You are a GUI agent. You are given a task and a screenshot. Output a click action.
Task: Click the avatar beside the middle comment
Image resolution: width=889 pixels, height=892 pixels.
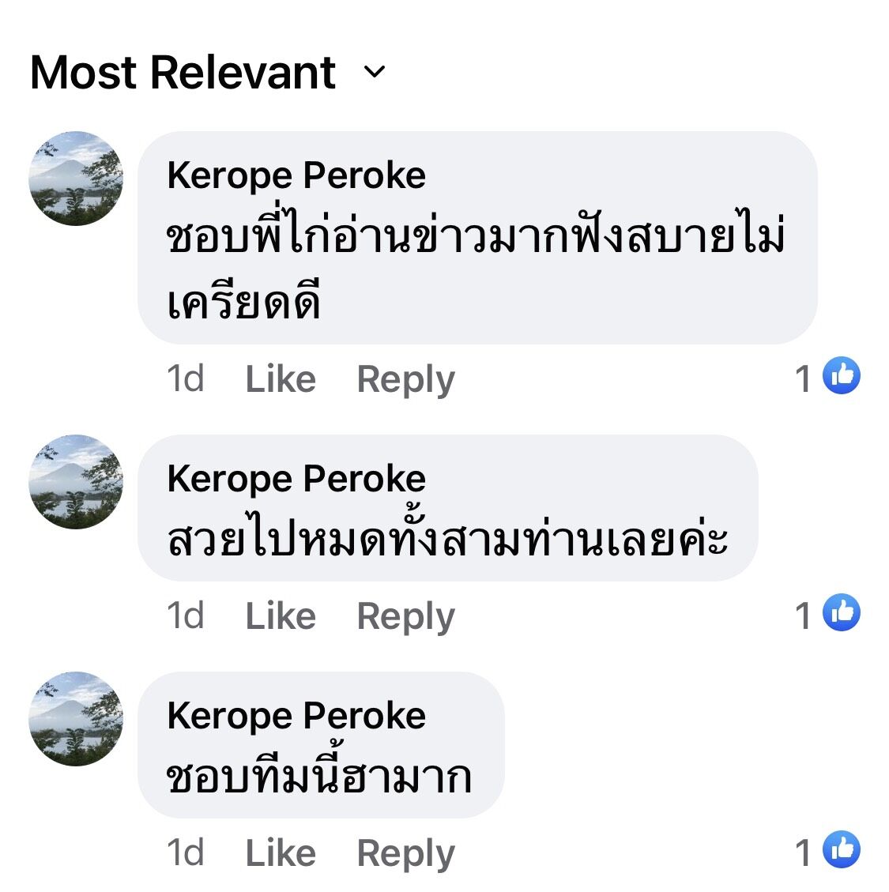(77, 482)
